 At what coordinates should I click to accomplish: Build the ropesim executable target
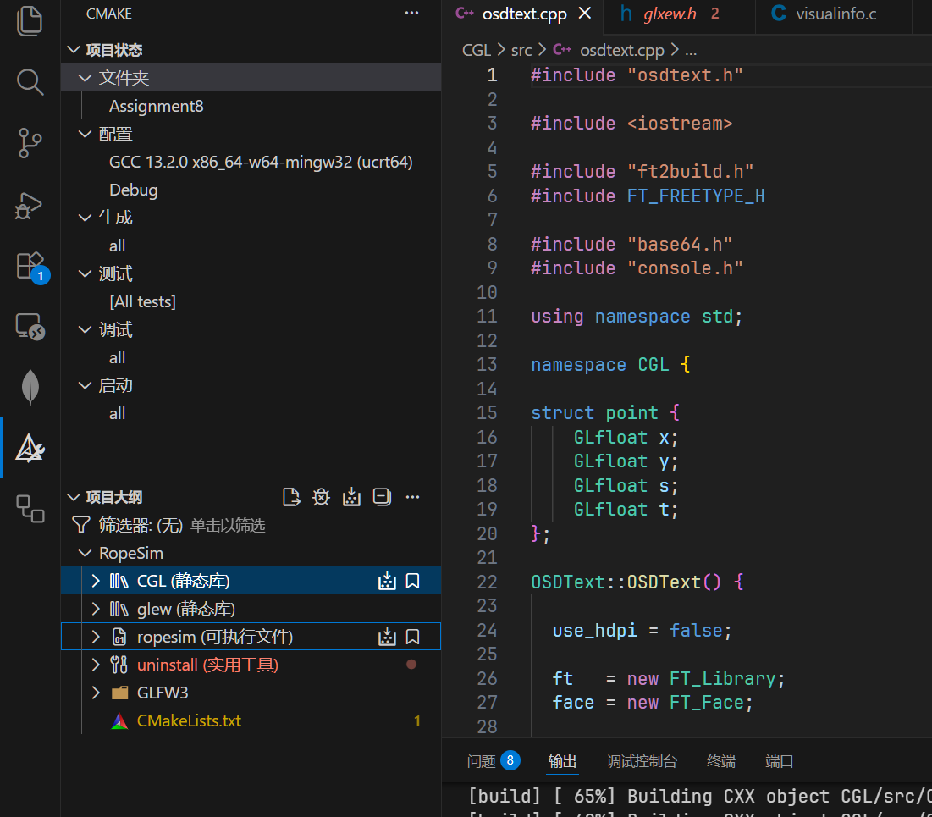(387, 637)
